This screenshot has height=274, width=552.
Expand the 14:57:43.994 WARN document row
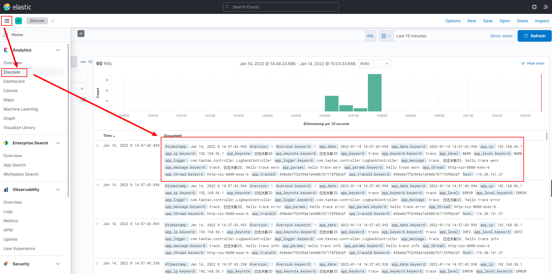[x=97, y=146]
